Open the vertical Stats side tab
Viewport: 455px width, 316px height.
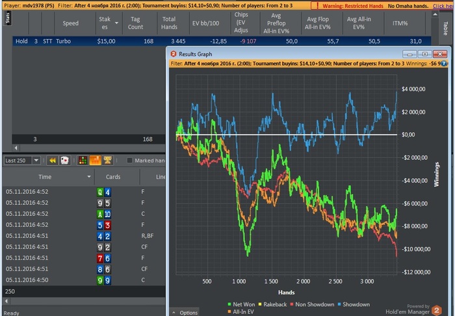click(8, 18)
